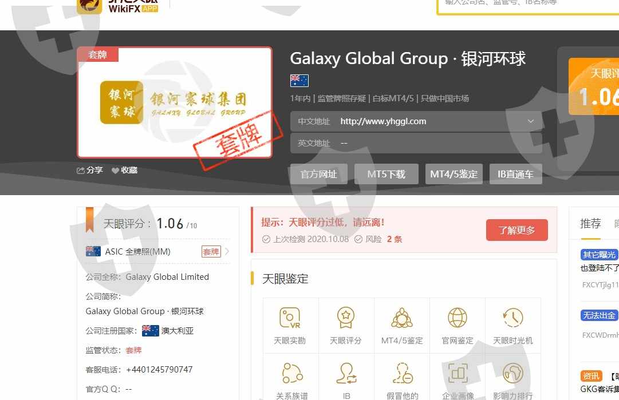Click the IB直通车 button
The image size is (619, 400).
(x=515, y=174)
